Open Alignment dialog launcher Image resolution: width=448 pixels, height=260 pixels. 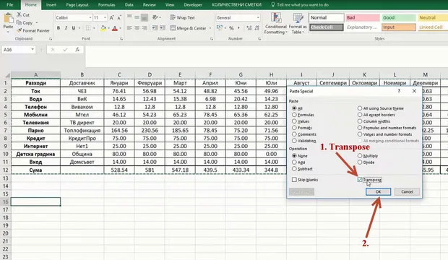pos(212,38)
